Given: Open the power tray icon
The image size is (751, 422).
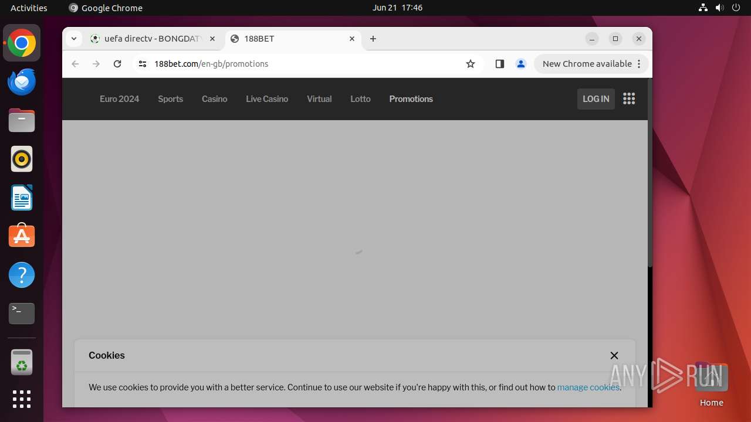Looking at the screenshot, I should click(x=737, y=8).
